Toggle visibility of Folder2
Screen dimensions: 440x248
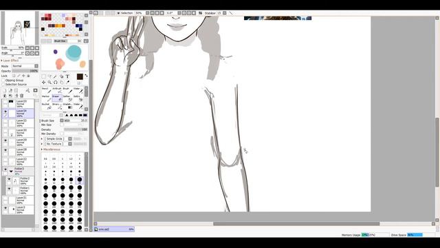9,179
